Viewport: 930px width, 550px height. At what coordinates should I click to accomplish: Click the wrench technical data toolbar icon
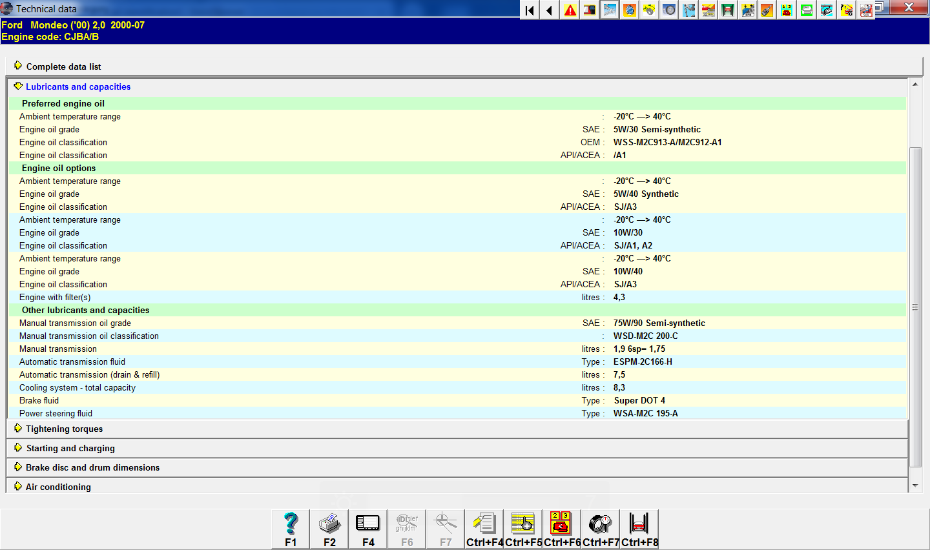pos(609,10)
